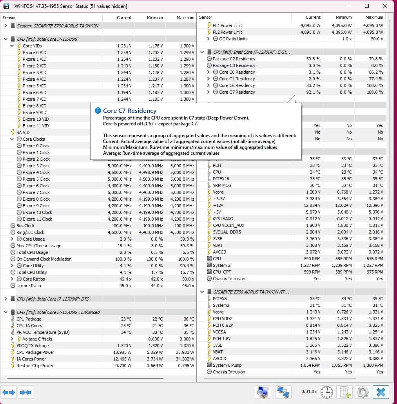Open remote network computers icon

[283, 392]
